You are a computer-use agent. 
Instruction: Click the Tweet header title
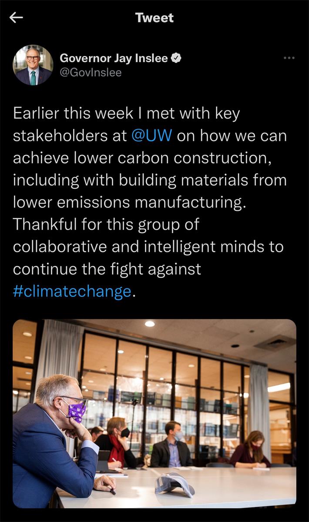tap(154, 17)
